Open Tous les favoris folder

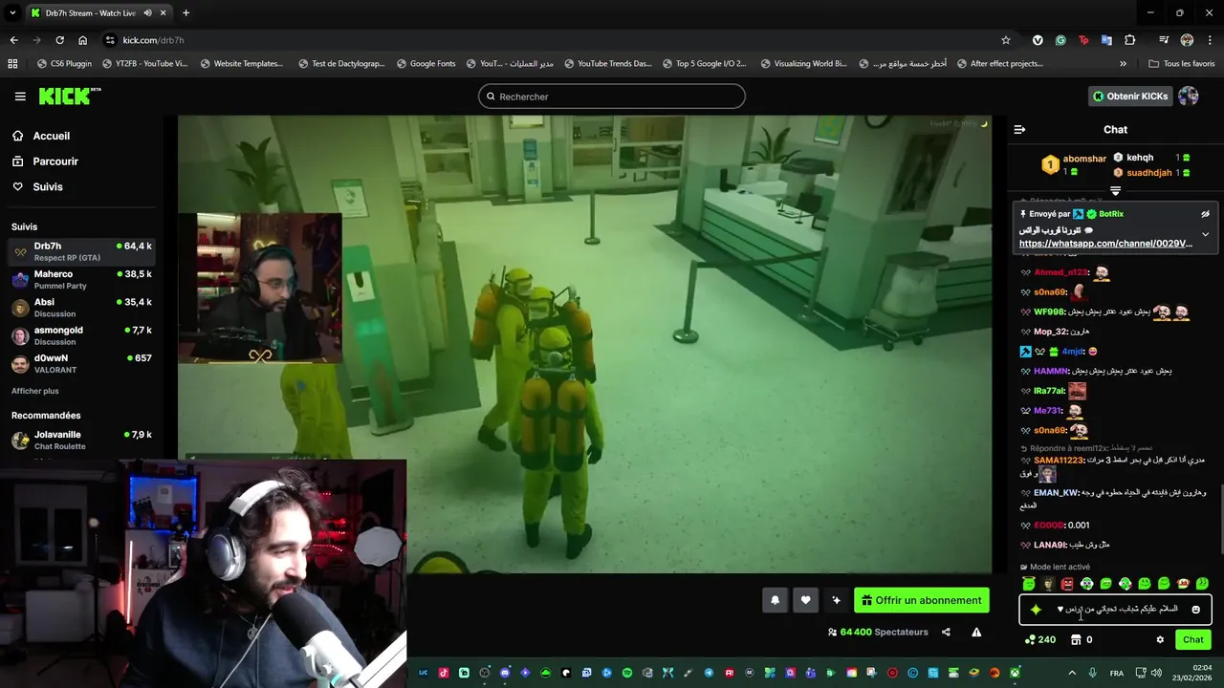point(1181,64)
